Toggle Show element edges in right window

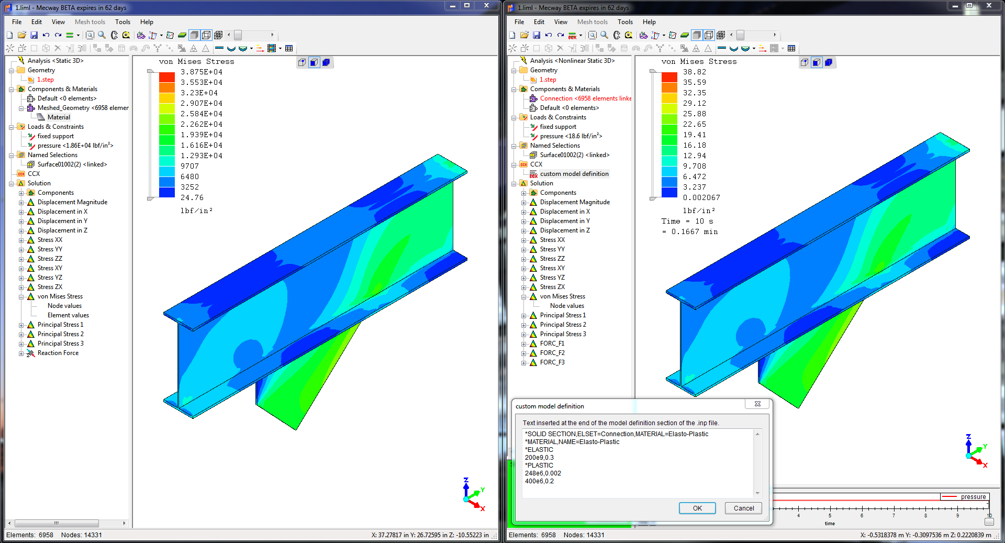(x=709, y=35)
